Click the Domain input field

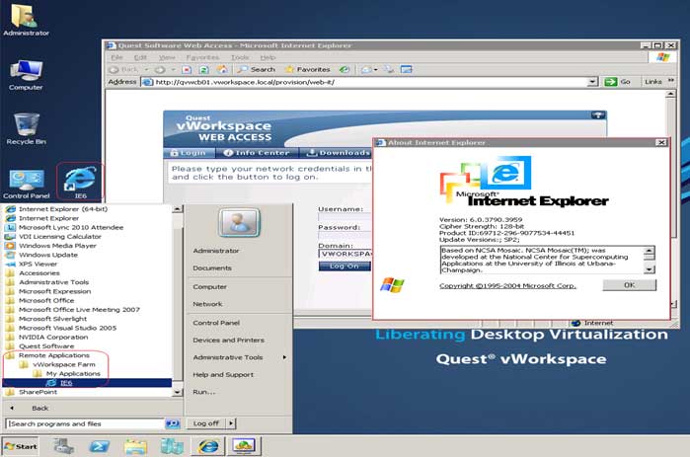345,254
